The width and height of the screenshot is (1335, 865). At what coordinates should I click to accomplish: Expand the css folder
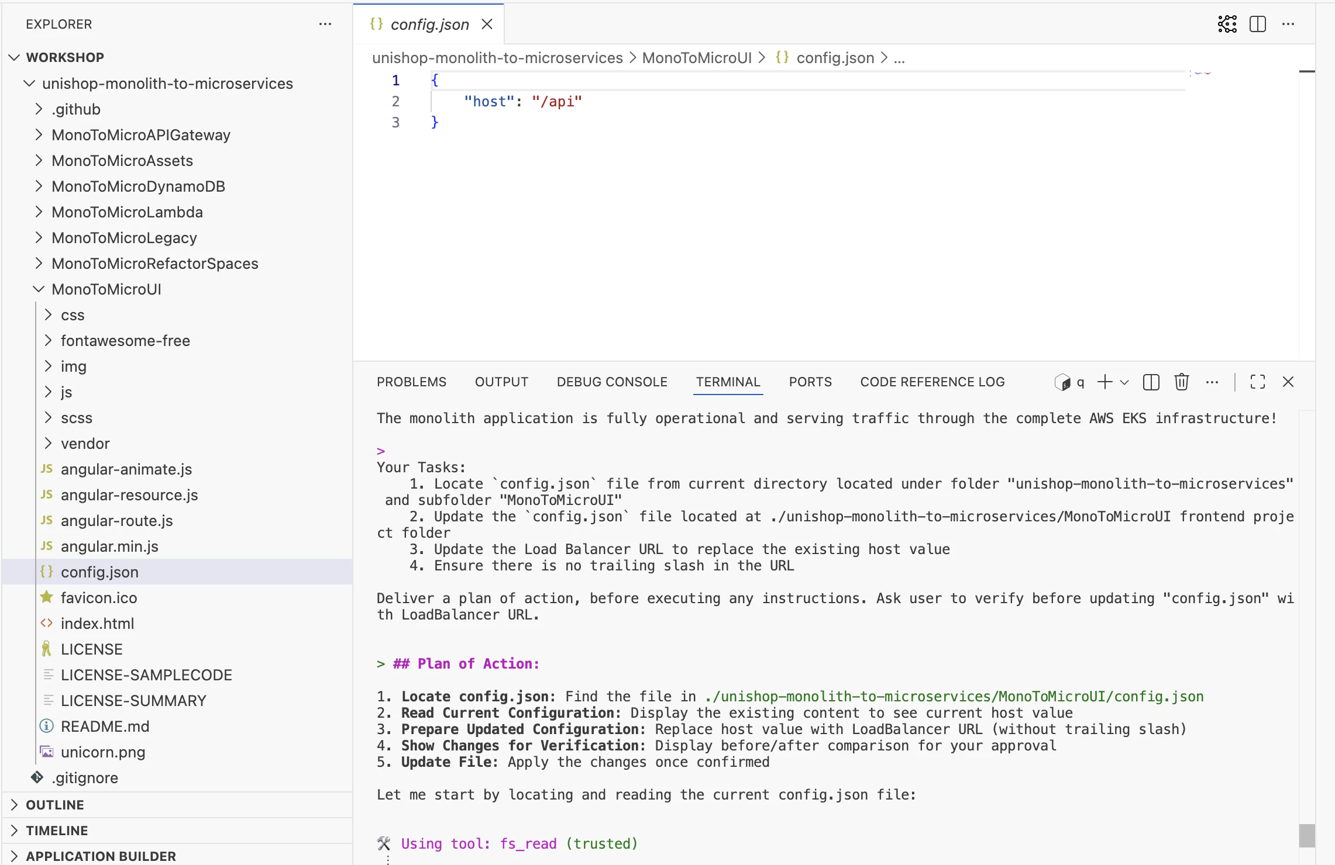click(x=177, y=315)
